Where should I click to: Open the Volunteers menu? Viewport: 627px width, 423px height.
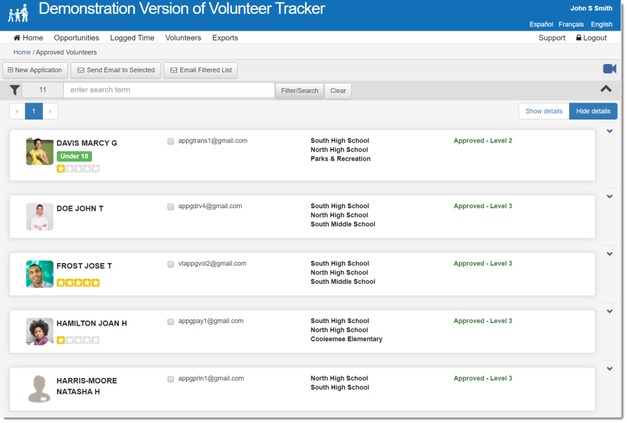point(183,38)
